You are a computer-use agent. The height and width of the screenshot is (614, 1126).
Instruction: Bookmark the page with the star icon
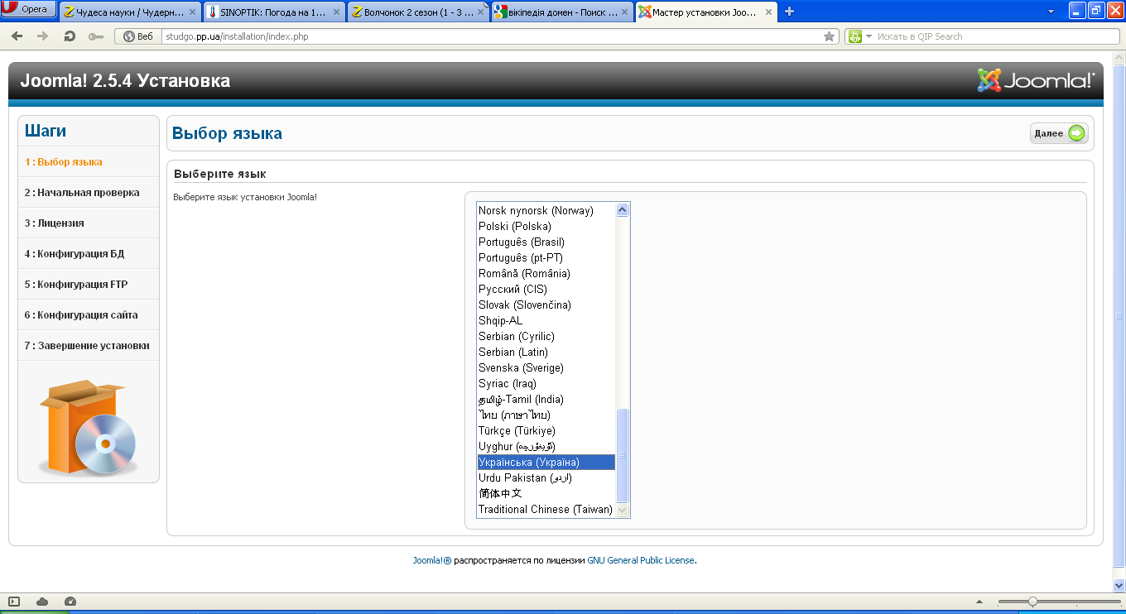pyautogui.click(x=829, y=36)
